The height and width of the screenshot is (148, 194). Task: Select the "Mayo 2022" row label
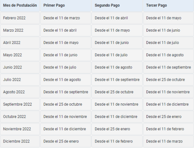click(12, 55)
